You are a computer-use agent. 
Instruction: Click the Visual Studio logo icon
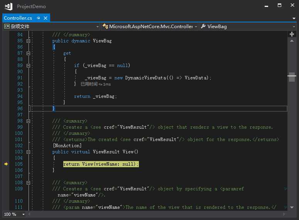tap(8, 6)
